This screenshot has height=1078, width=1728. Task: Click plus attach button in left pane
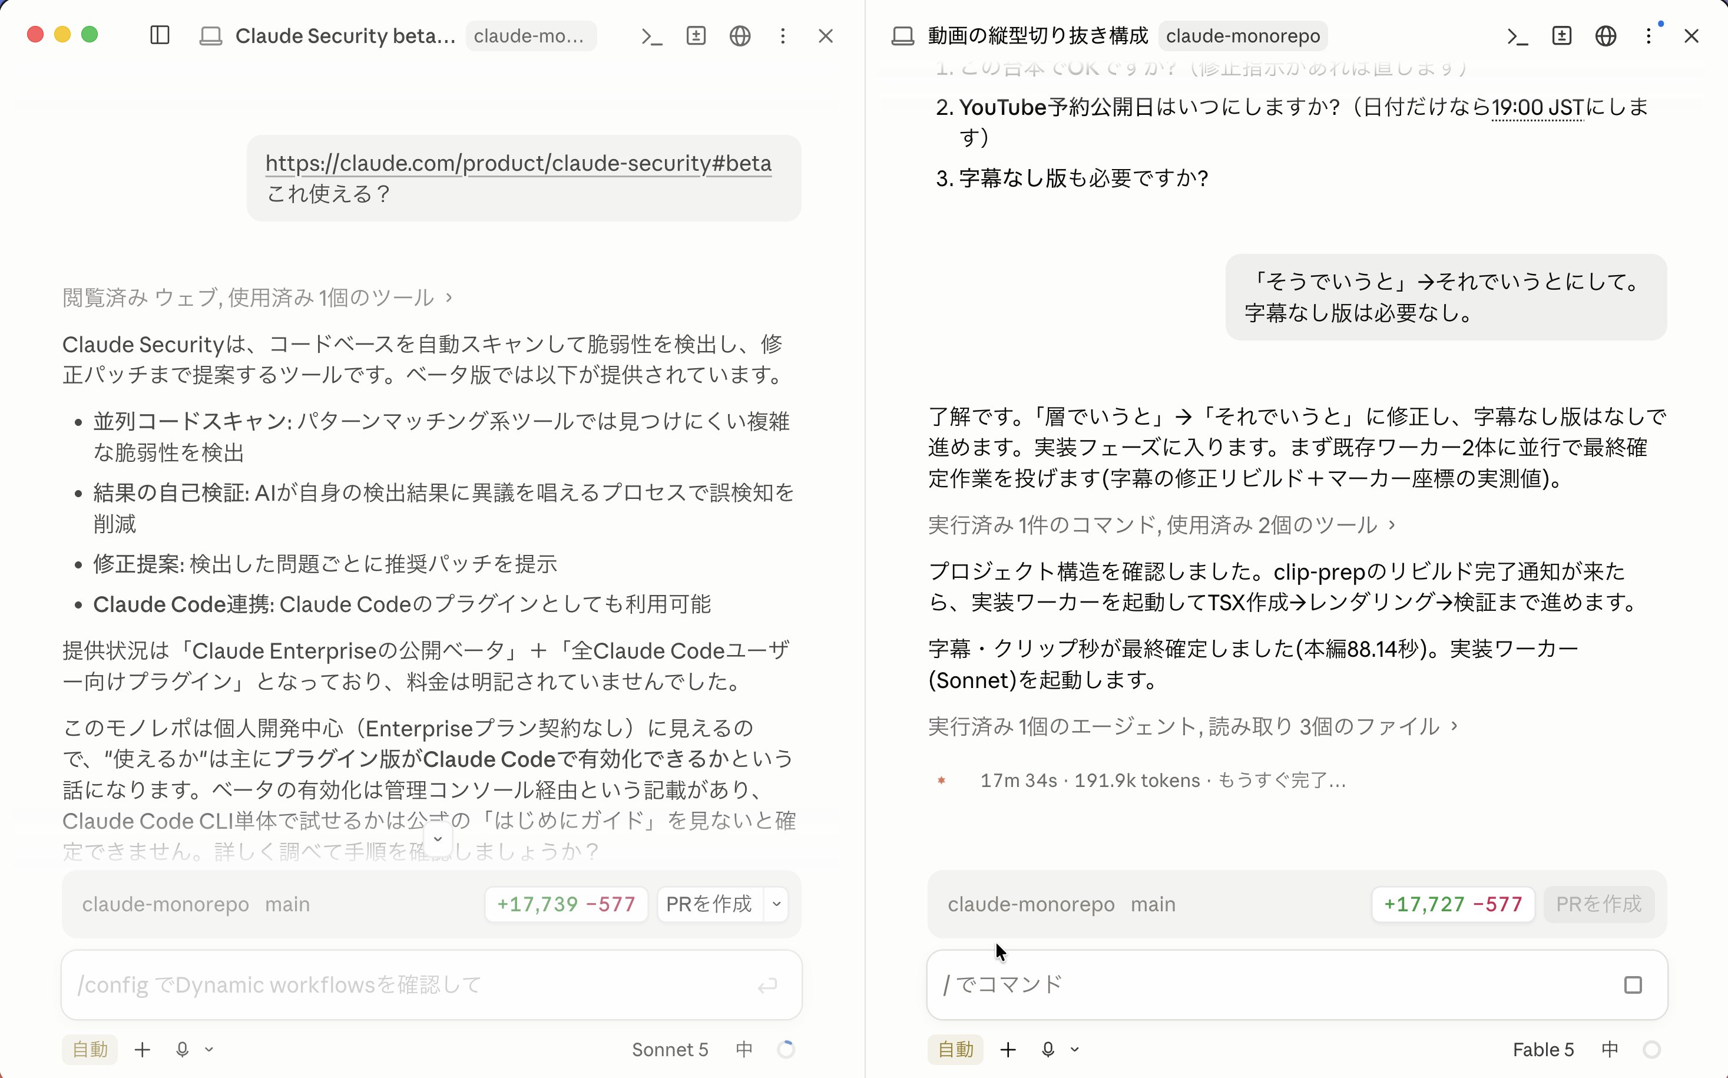pyautogui.click(x=143, y=1050)
